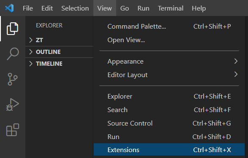Open the File menu
Image resolution: width=248 pixels, height=158 pixels.
tap(28, 8)
